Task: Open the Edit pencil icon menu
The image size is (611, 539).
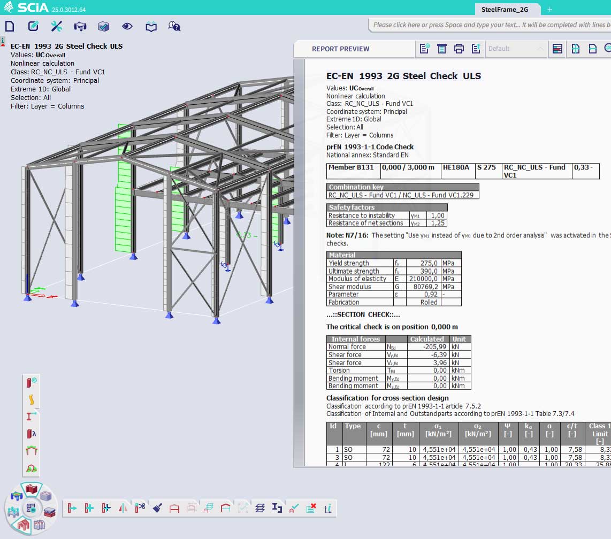Action: pos(33,26)
